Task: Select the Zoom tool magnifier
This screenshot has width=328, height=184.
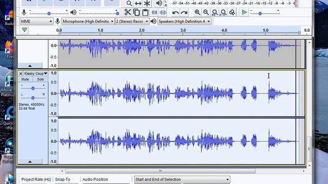Action: click(129, 3)
